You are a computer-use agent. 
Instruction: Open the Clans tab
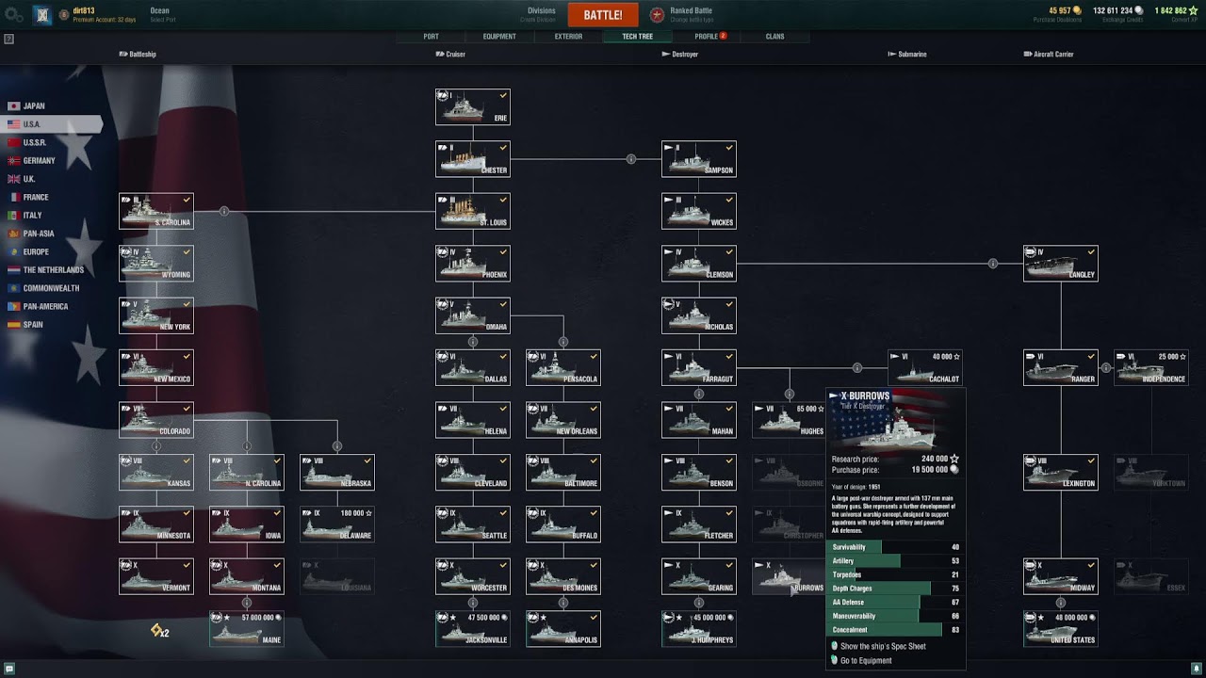pyautogui.click(x=774, y=37)
